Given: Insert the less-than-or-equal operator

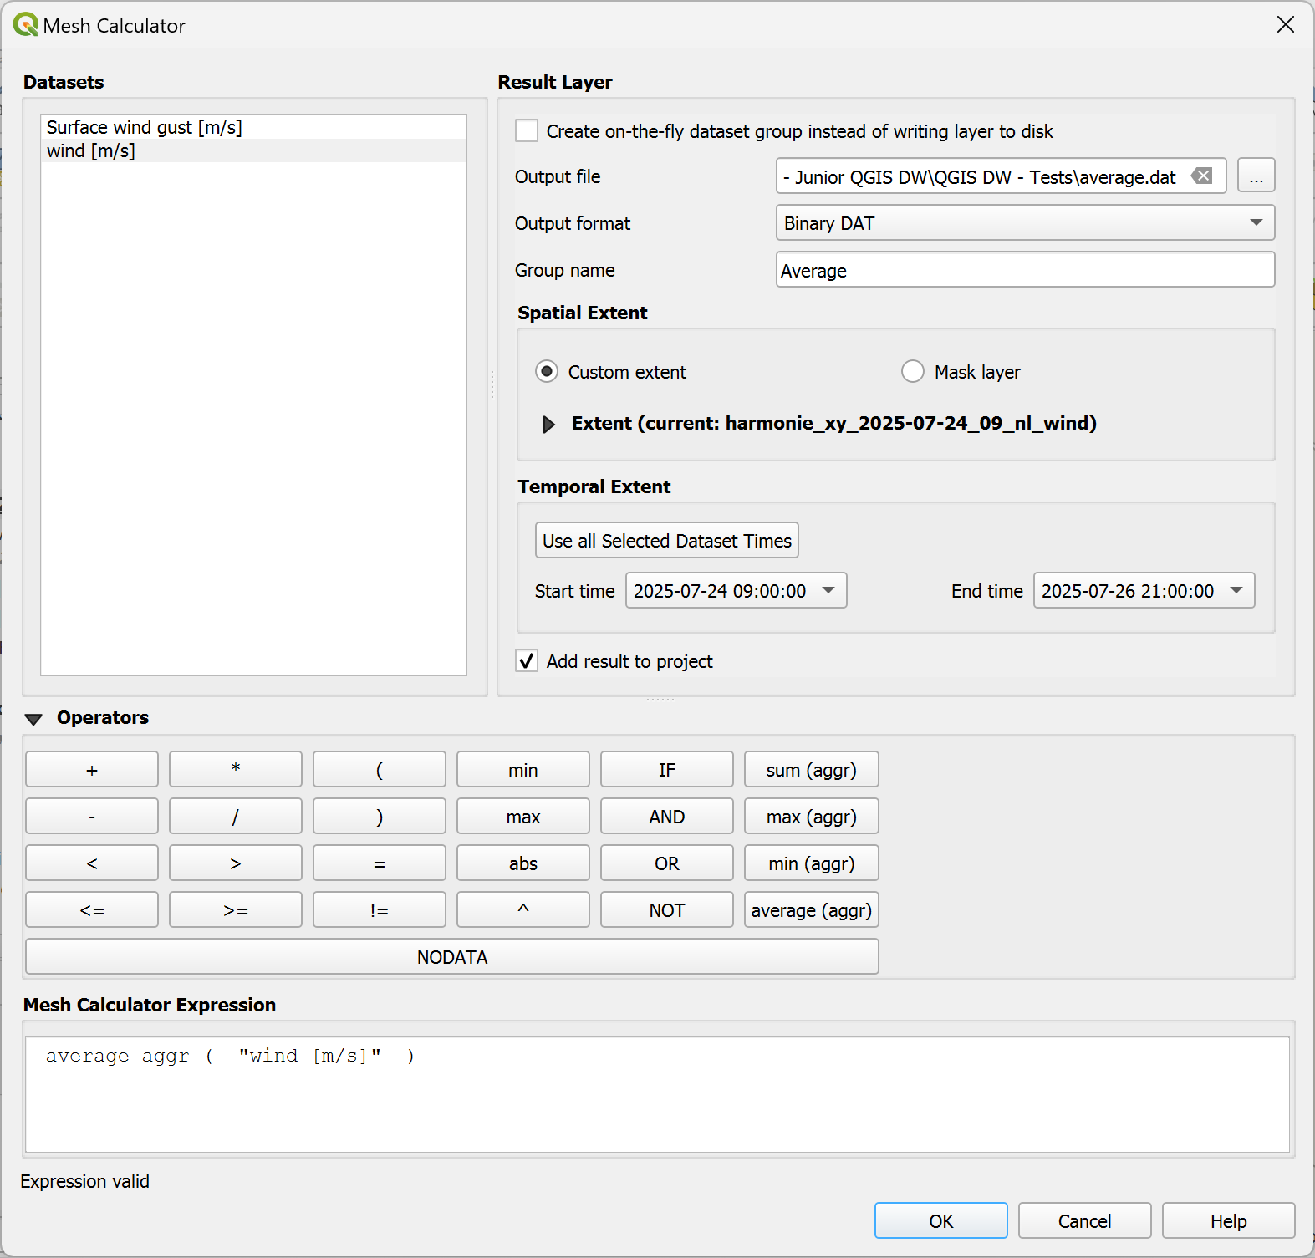Looking at the screenshot, I should pos(92,910).
